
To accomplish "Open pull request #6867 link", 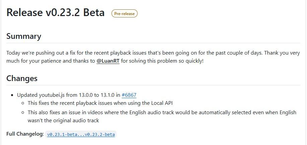I will pyautogui.click(x=129, y=95).
